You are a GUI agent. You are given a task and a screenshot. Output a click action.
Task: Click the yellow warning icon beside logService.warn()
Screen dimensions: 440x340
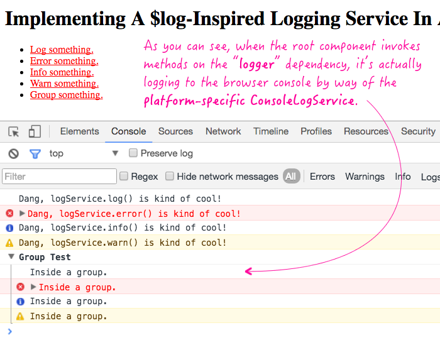(9, 243)
